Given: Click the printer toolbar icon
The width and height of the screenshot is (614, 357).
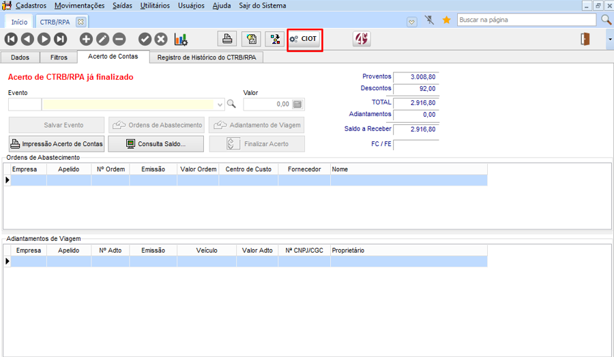Looking at the screenshot, I should coord(227,39).
